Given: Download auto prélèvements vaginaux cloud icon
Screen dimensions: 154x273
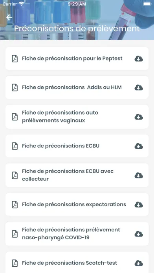Looking at the screenshot, I should 139,117.
